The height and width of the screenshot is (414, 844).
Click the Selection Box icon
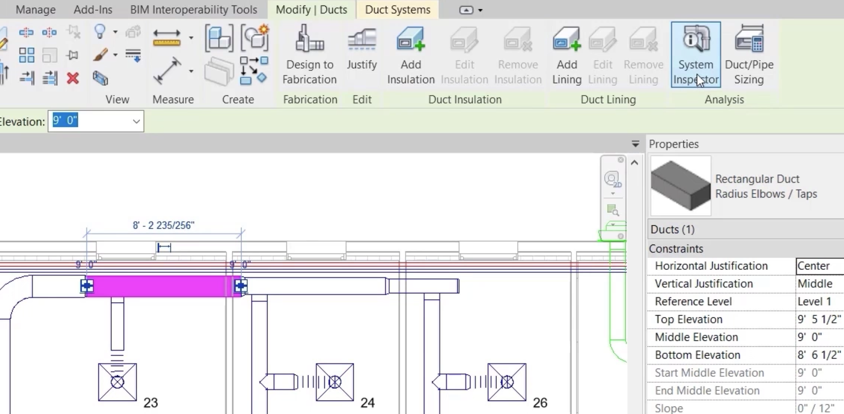tap(100, 78)
